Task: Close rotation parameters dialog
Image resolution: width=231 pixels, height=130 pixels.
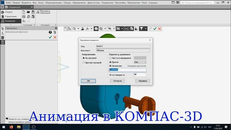Action: pyautogui.click(x=150, y=40)
